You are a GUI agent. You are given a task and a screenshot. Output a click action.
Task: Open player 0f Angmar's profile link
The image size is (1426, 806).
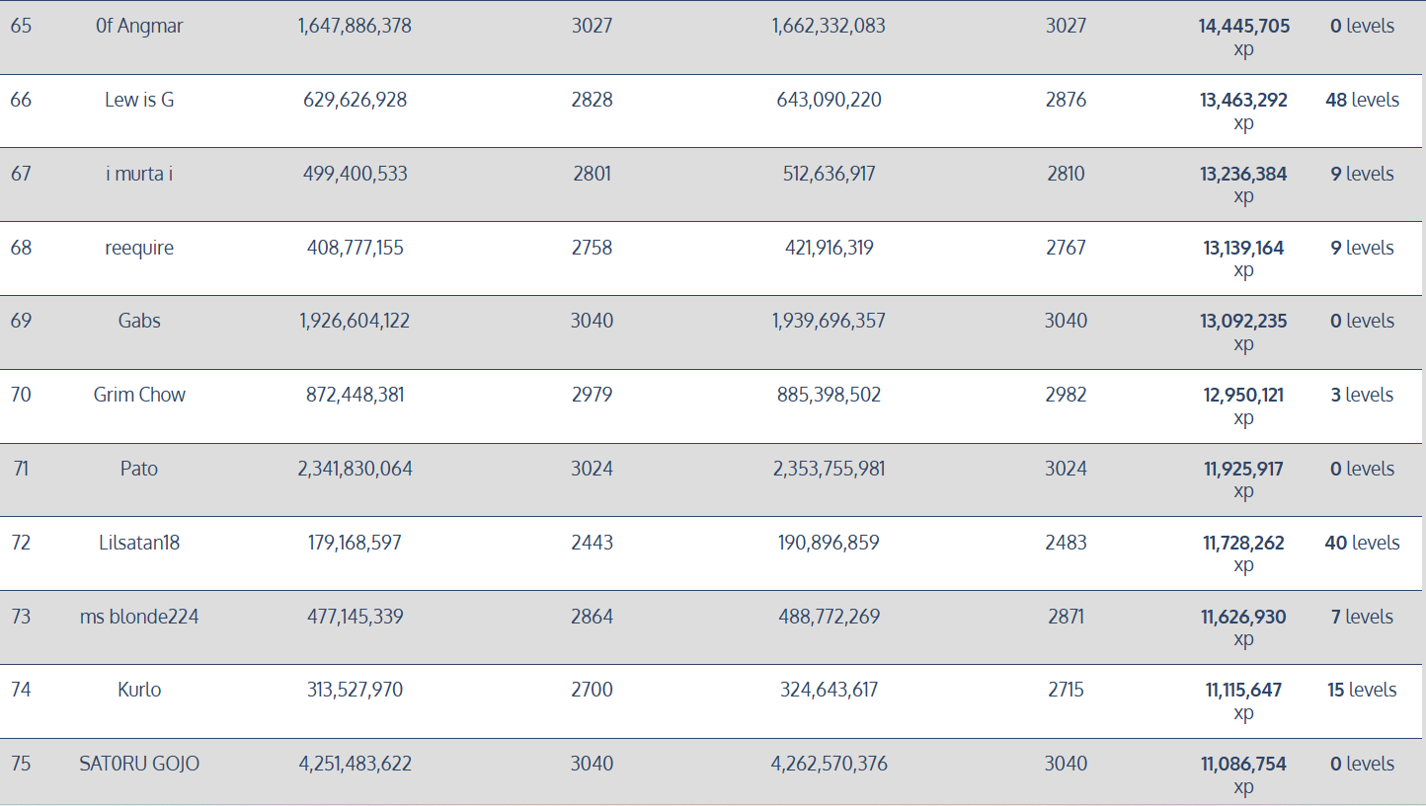(x=139, y=26)
